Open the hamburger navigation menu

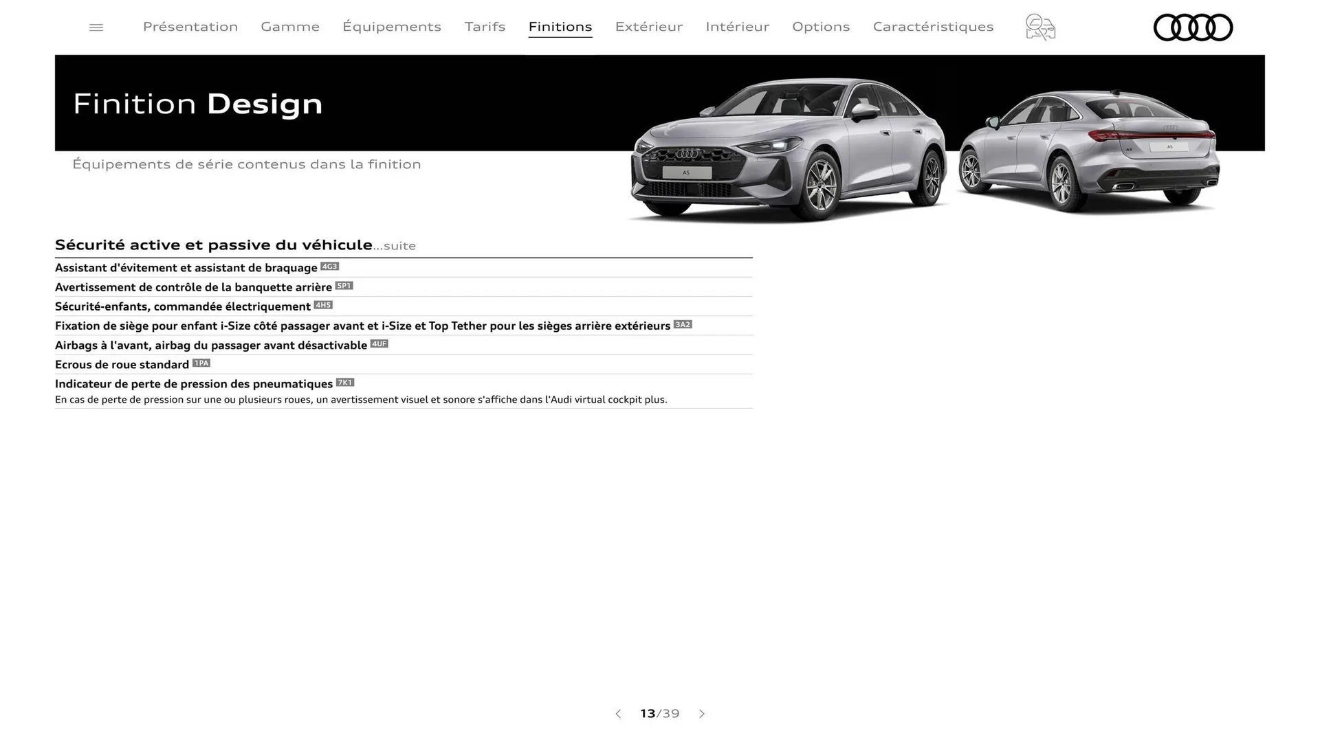pos(96,27)
